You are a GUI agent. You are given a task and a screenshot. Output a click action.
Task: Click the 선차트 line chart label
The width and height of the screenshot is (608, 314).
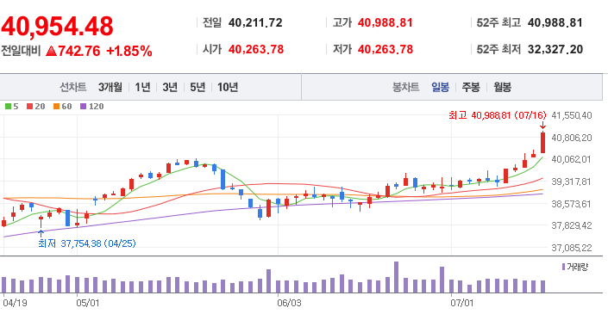[73, 88]
